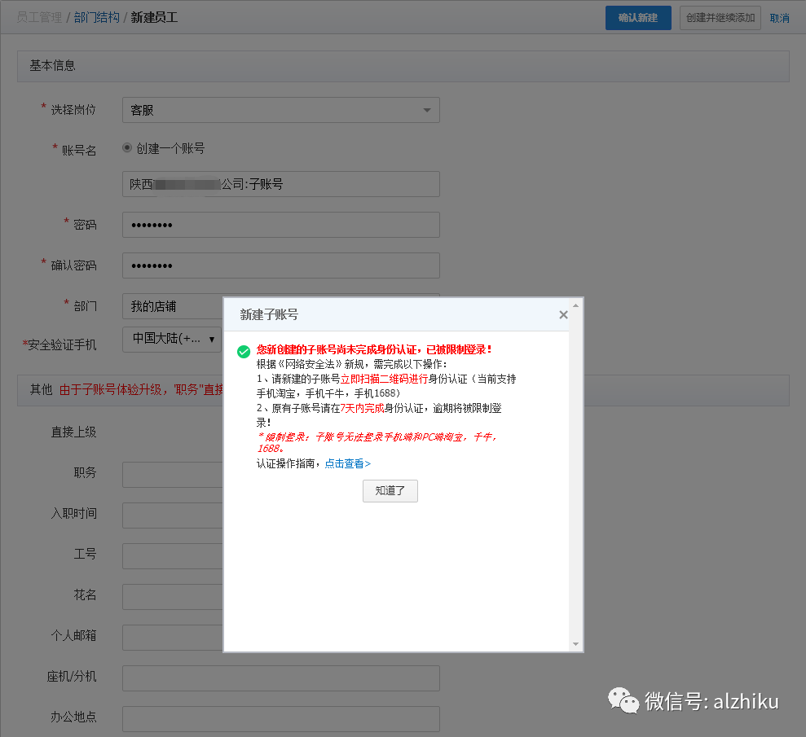
Task: Click dialog scrollbar down arrow
Action: (575, 644)
